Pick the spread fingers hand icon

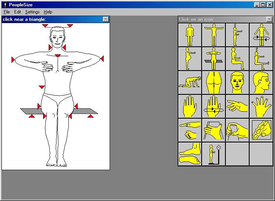tap(261, 106)
